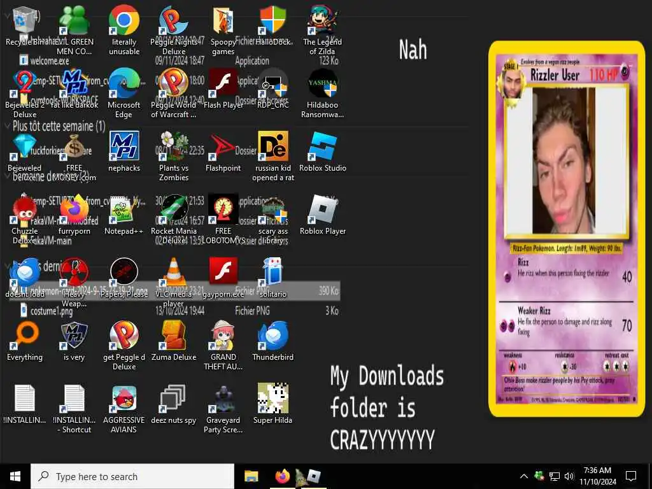
Task: Open the RDP_CnC shortcut
Action: [273, 84]
